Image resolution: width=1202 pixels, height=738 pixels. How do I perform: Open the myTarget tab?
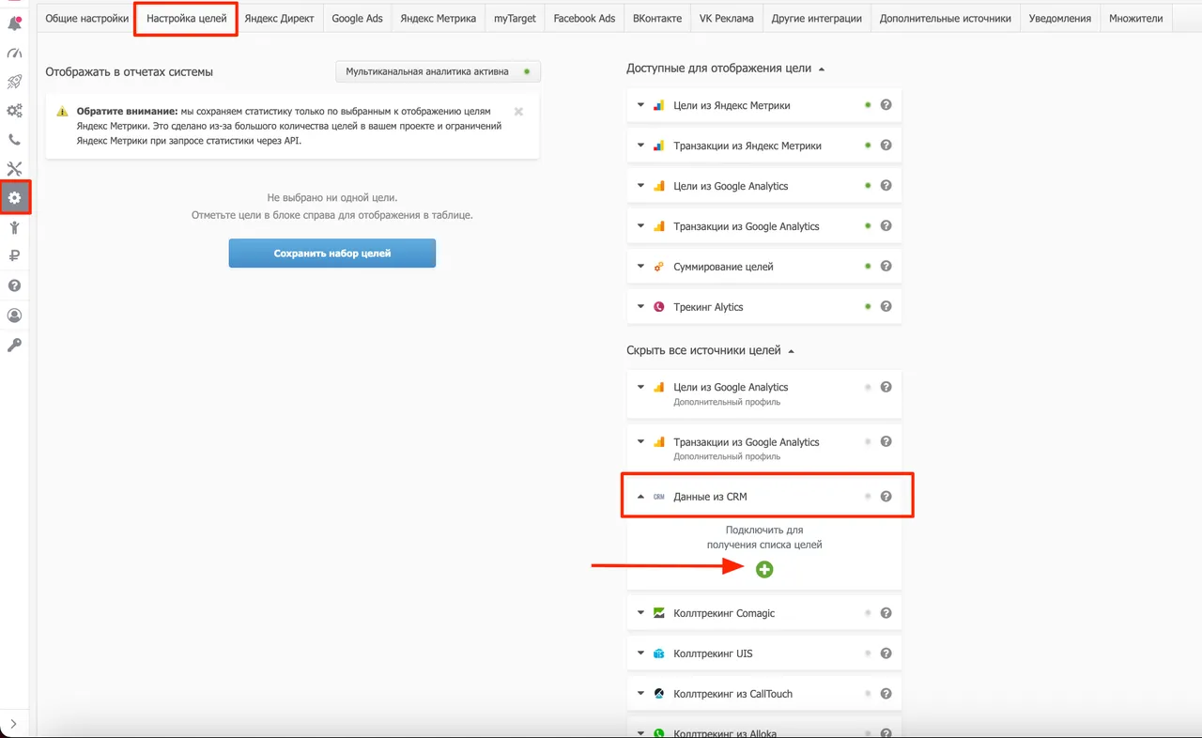tap(515, 19)
